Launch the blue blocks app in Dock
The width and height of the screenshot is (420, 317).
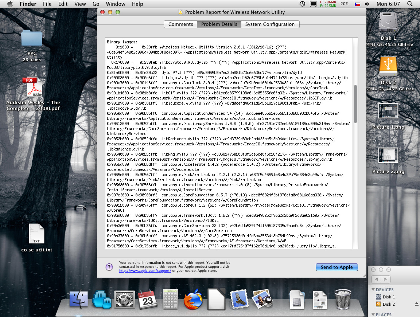[102, 300]
